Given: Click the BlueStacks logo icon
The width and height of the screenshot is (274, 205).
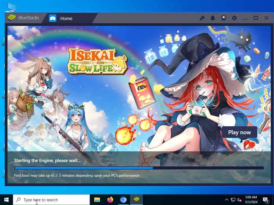Looking at the screenshot, I should [12, 18].
